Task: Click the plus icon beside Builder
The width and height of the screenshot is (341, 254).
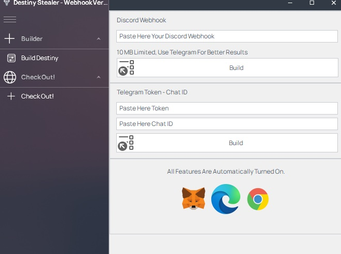Action: [9, 38]
